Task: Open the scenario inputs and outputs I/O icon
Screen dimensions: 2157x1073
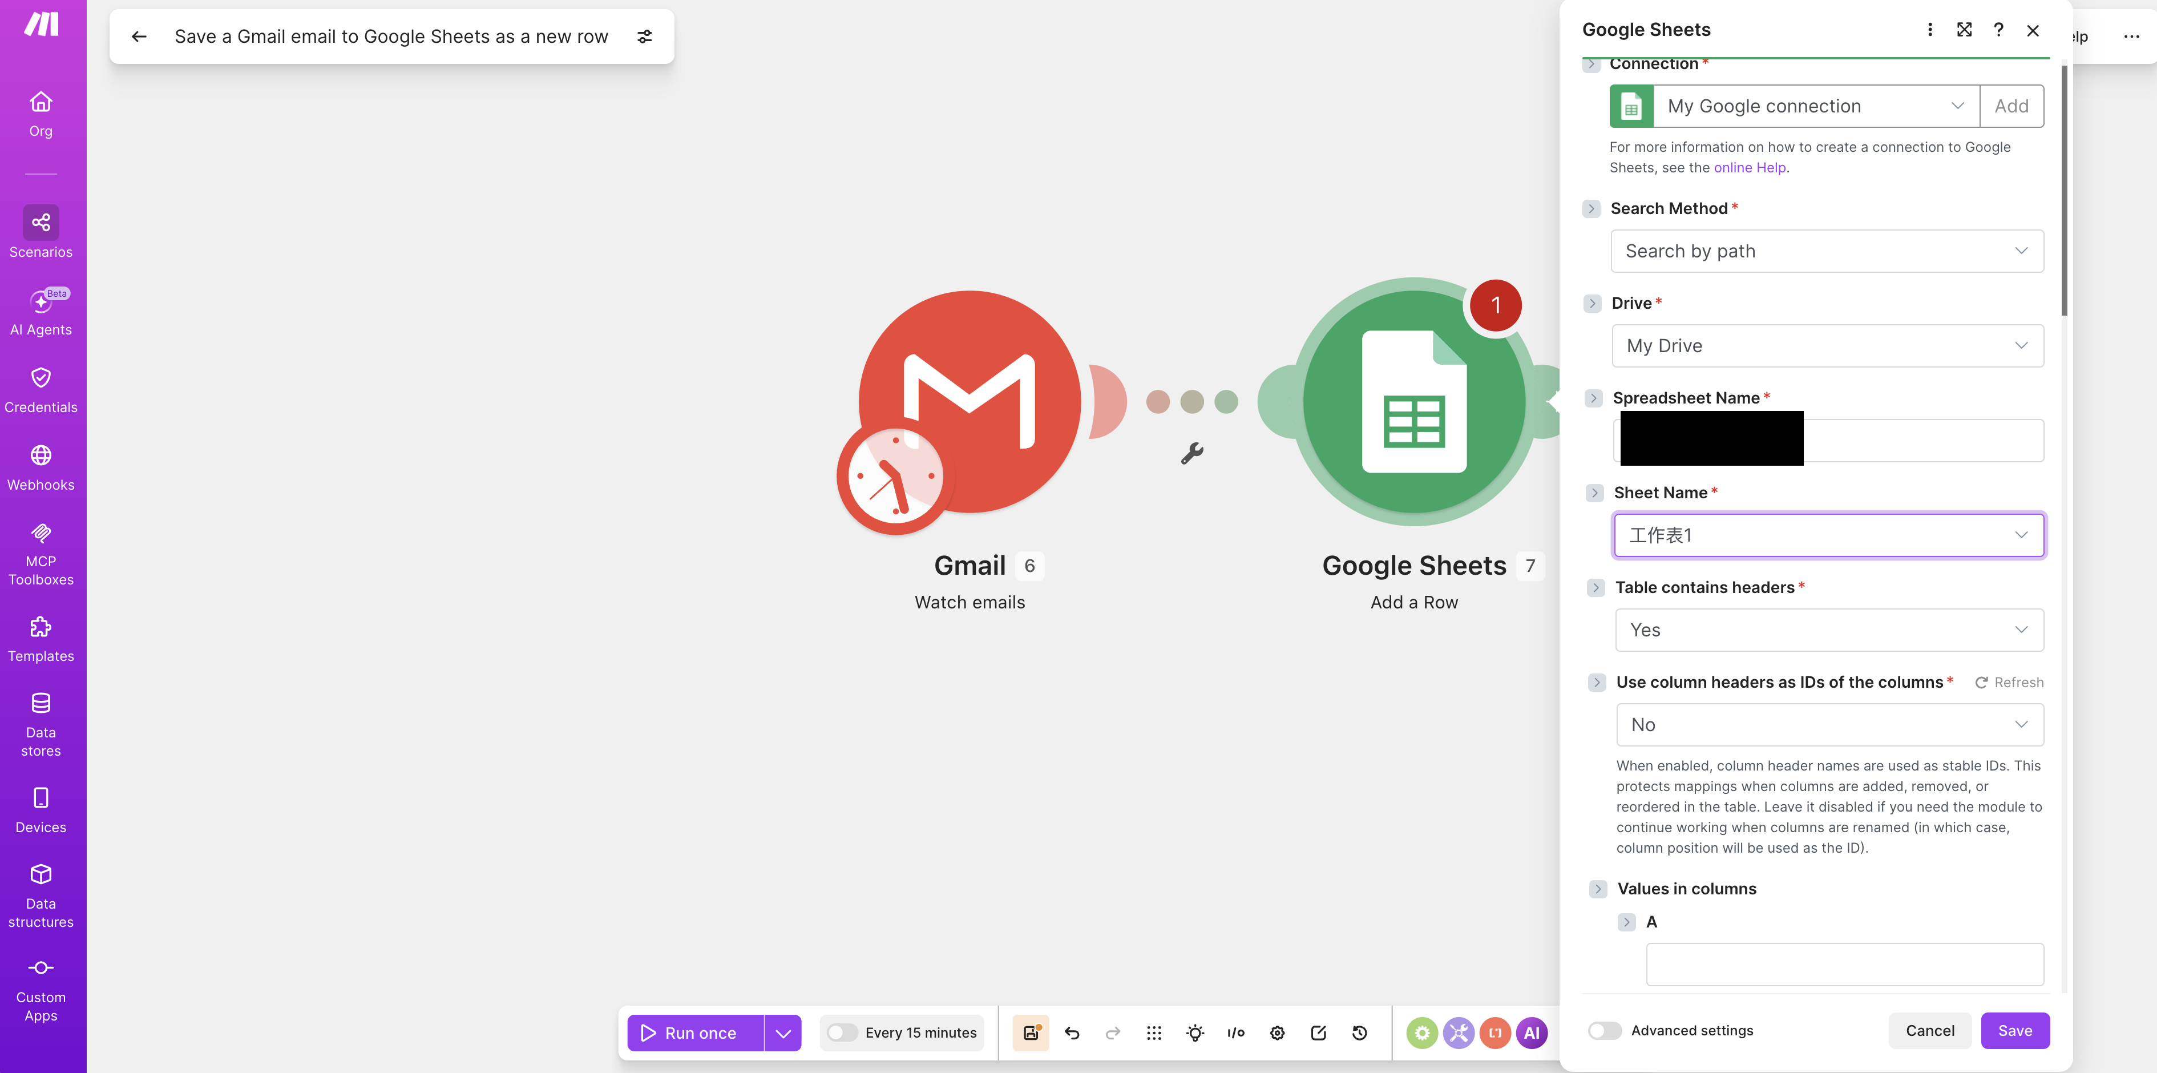Action: click(1236, 1033)
